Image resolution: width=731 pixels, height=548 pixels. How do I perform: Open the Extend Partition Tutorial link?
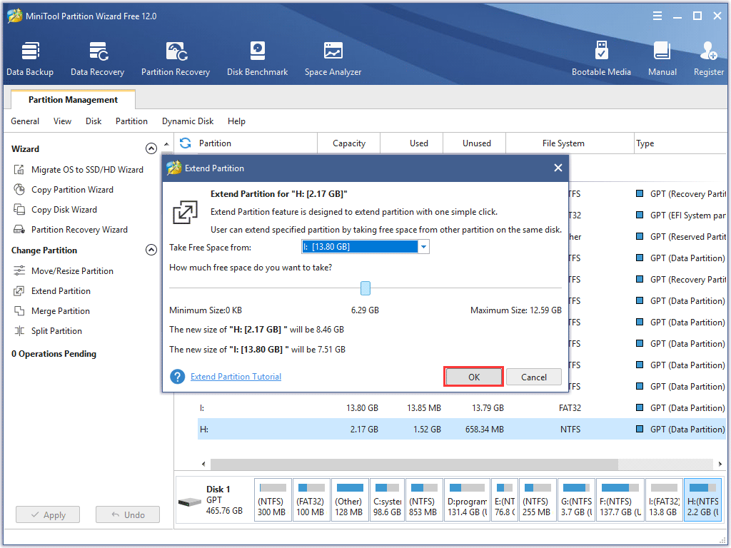(236, 376)
